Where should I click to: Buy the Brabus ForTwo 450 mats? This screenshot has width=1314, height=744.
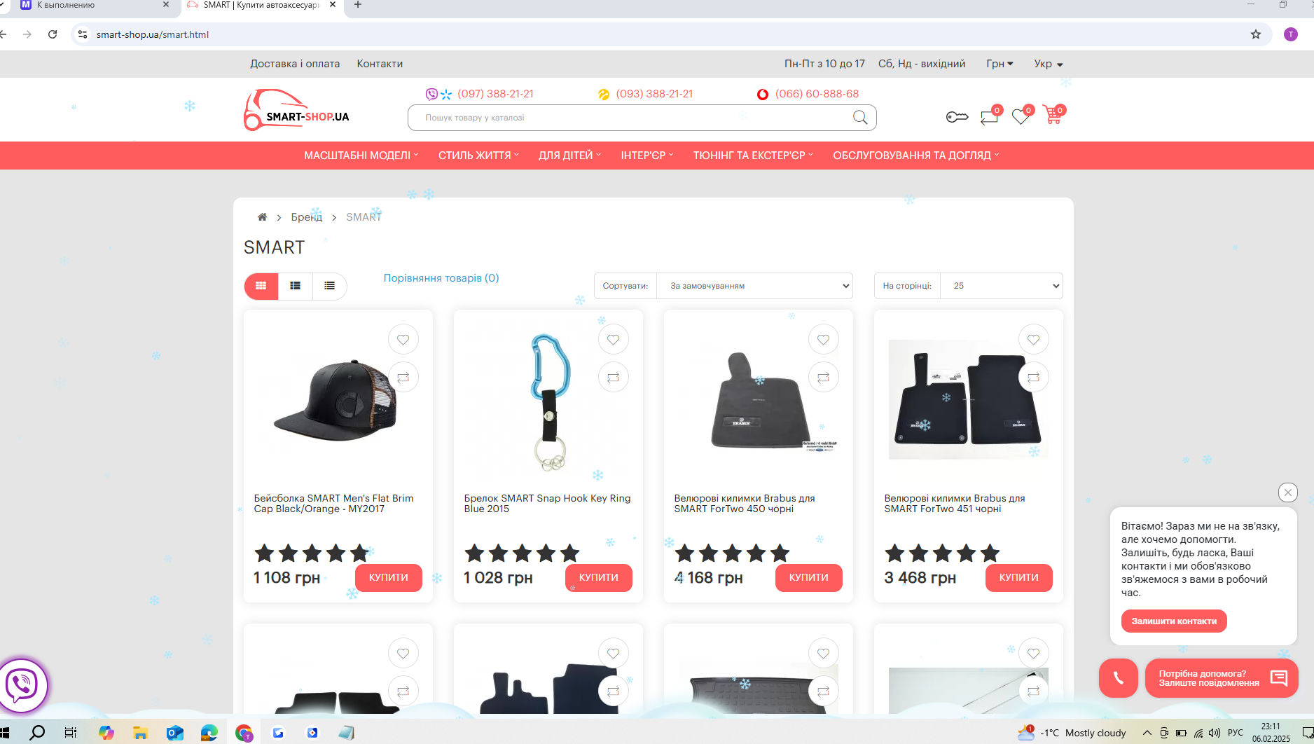click(x=809, y=578)
